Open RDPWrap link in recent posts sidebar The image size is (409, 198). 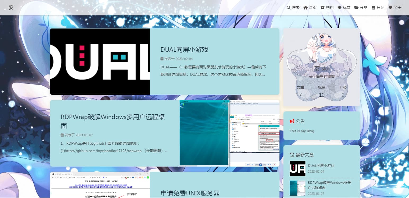[x=330, y=185]
